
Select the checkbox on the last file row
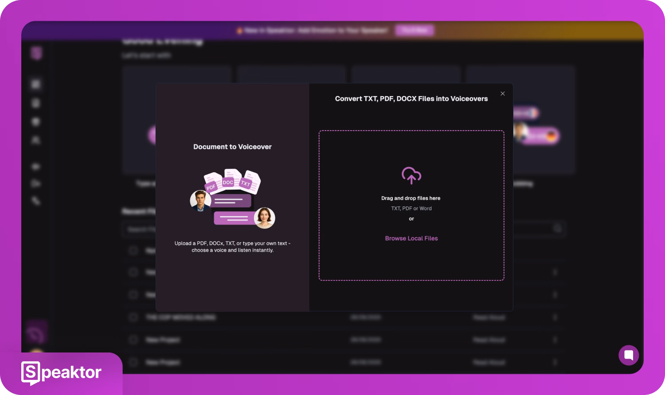[133, 362]
